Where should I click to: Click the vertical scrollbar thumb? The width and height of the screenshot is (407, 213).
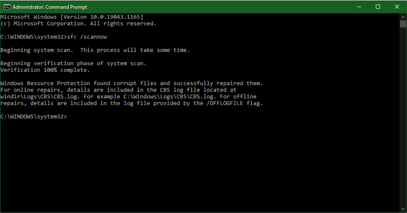(403, 24)
